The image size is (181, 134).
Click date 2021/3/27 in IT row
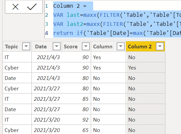47,99
